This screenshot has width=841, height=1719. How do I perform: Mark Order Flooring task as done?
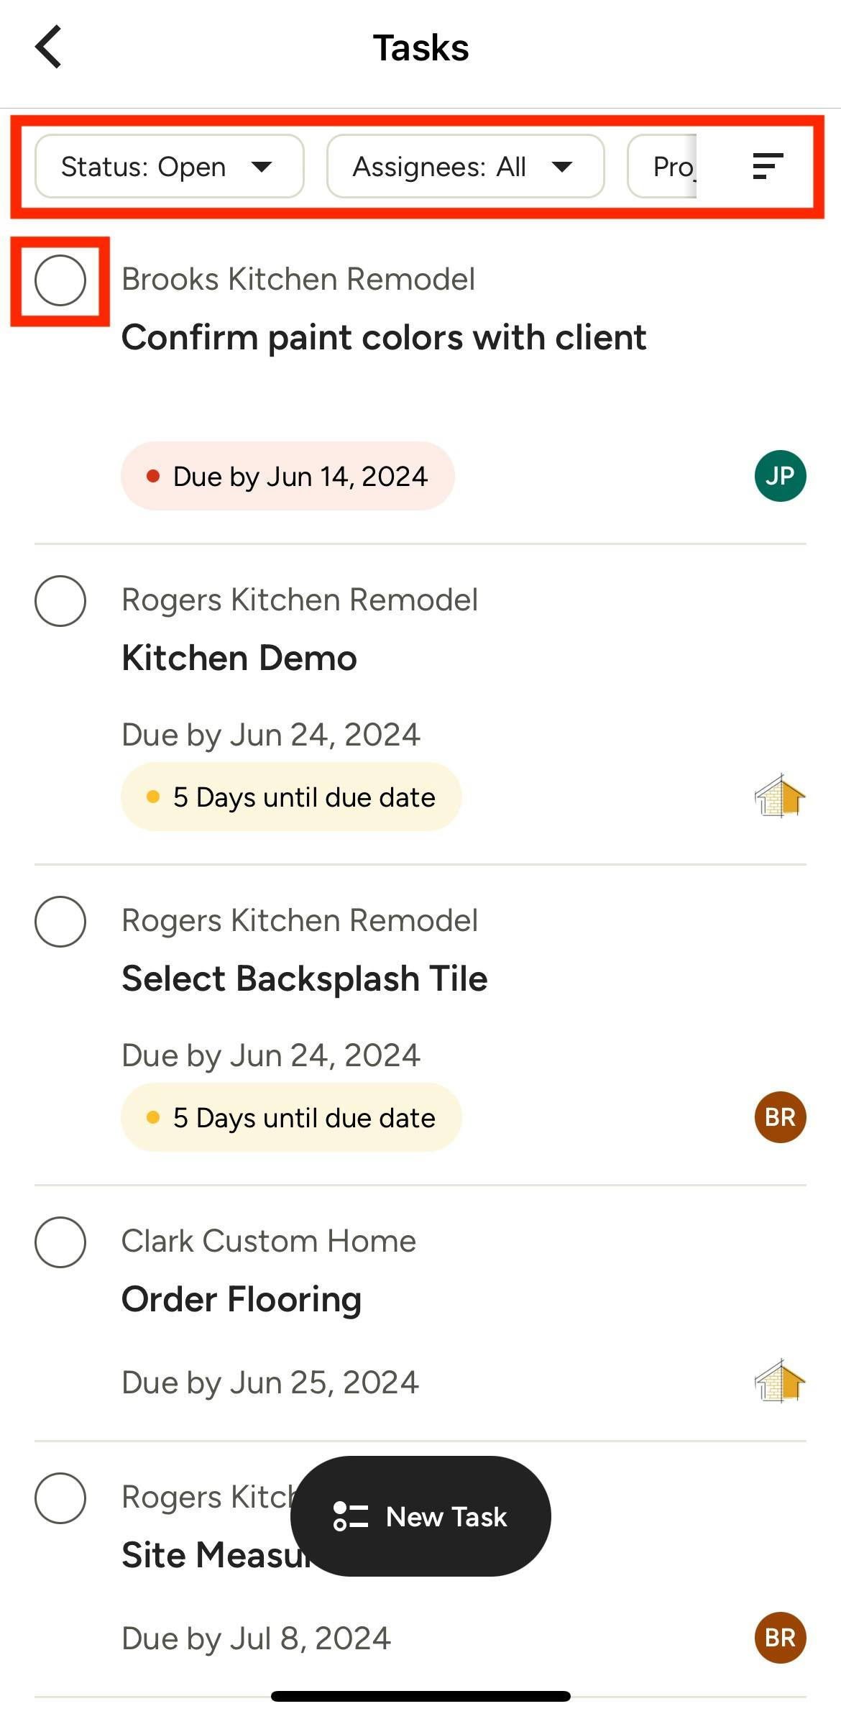pos(60,1242)
